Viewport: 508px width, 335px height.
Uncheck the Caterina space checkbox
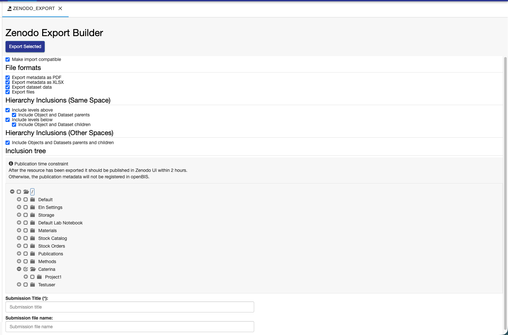25,269
